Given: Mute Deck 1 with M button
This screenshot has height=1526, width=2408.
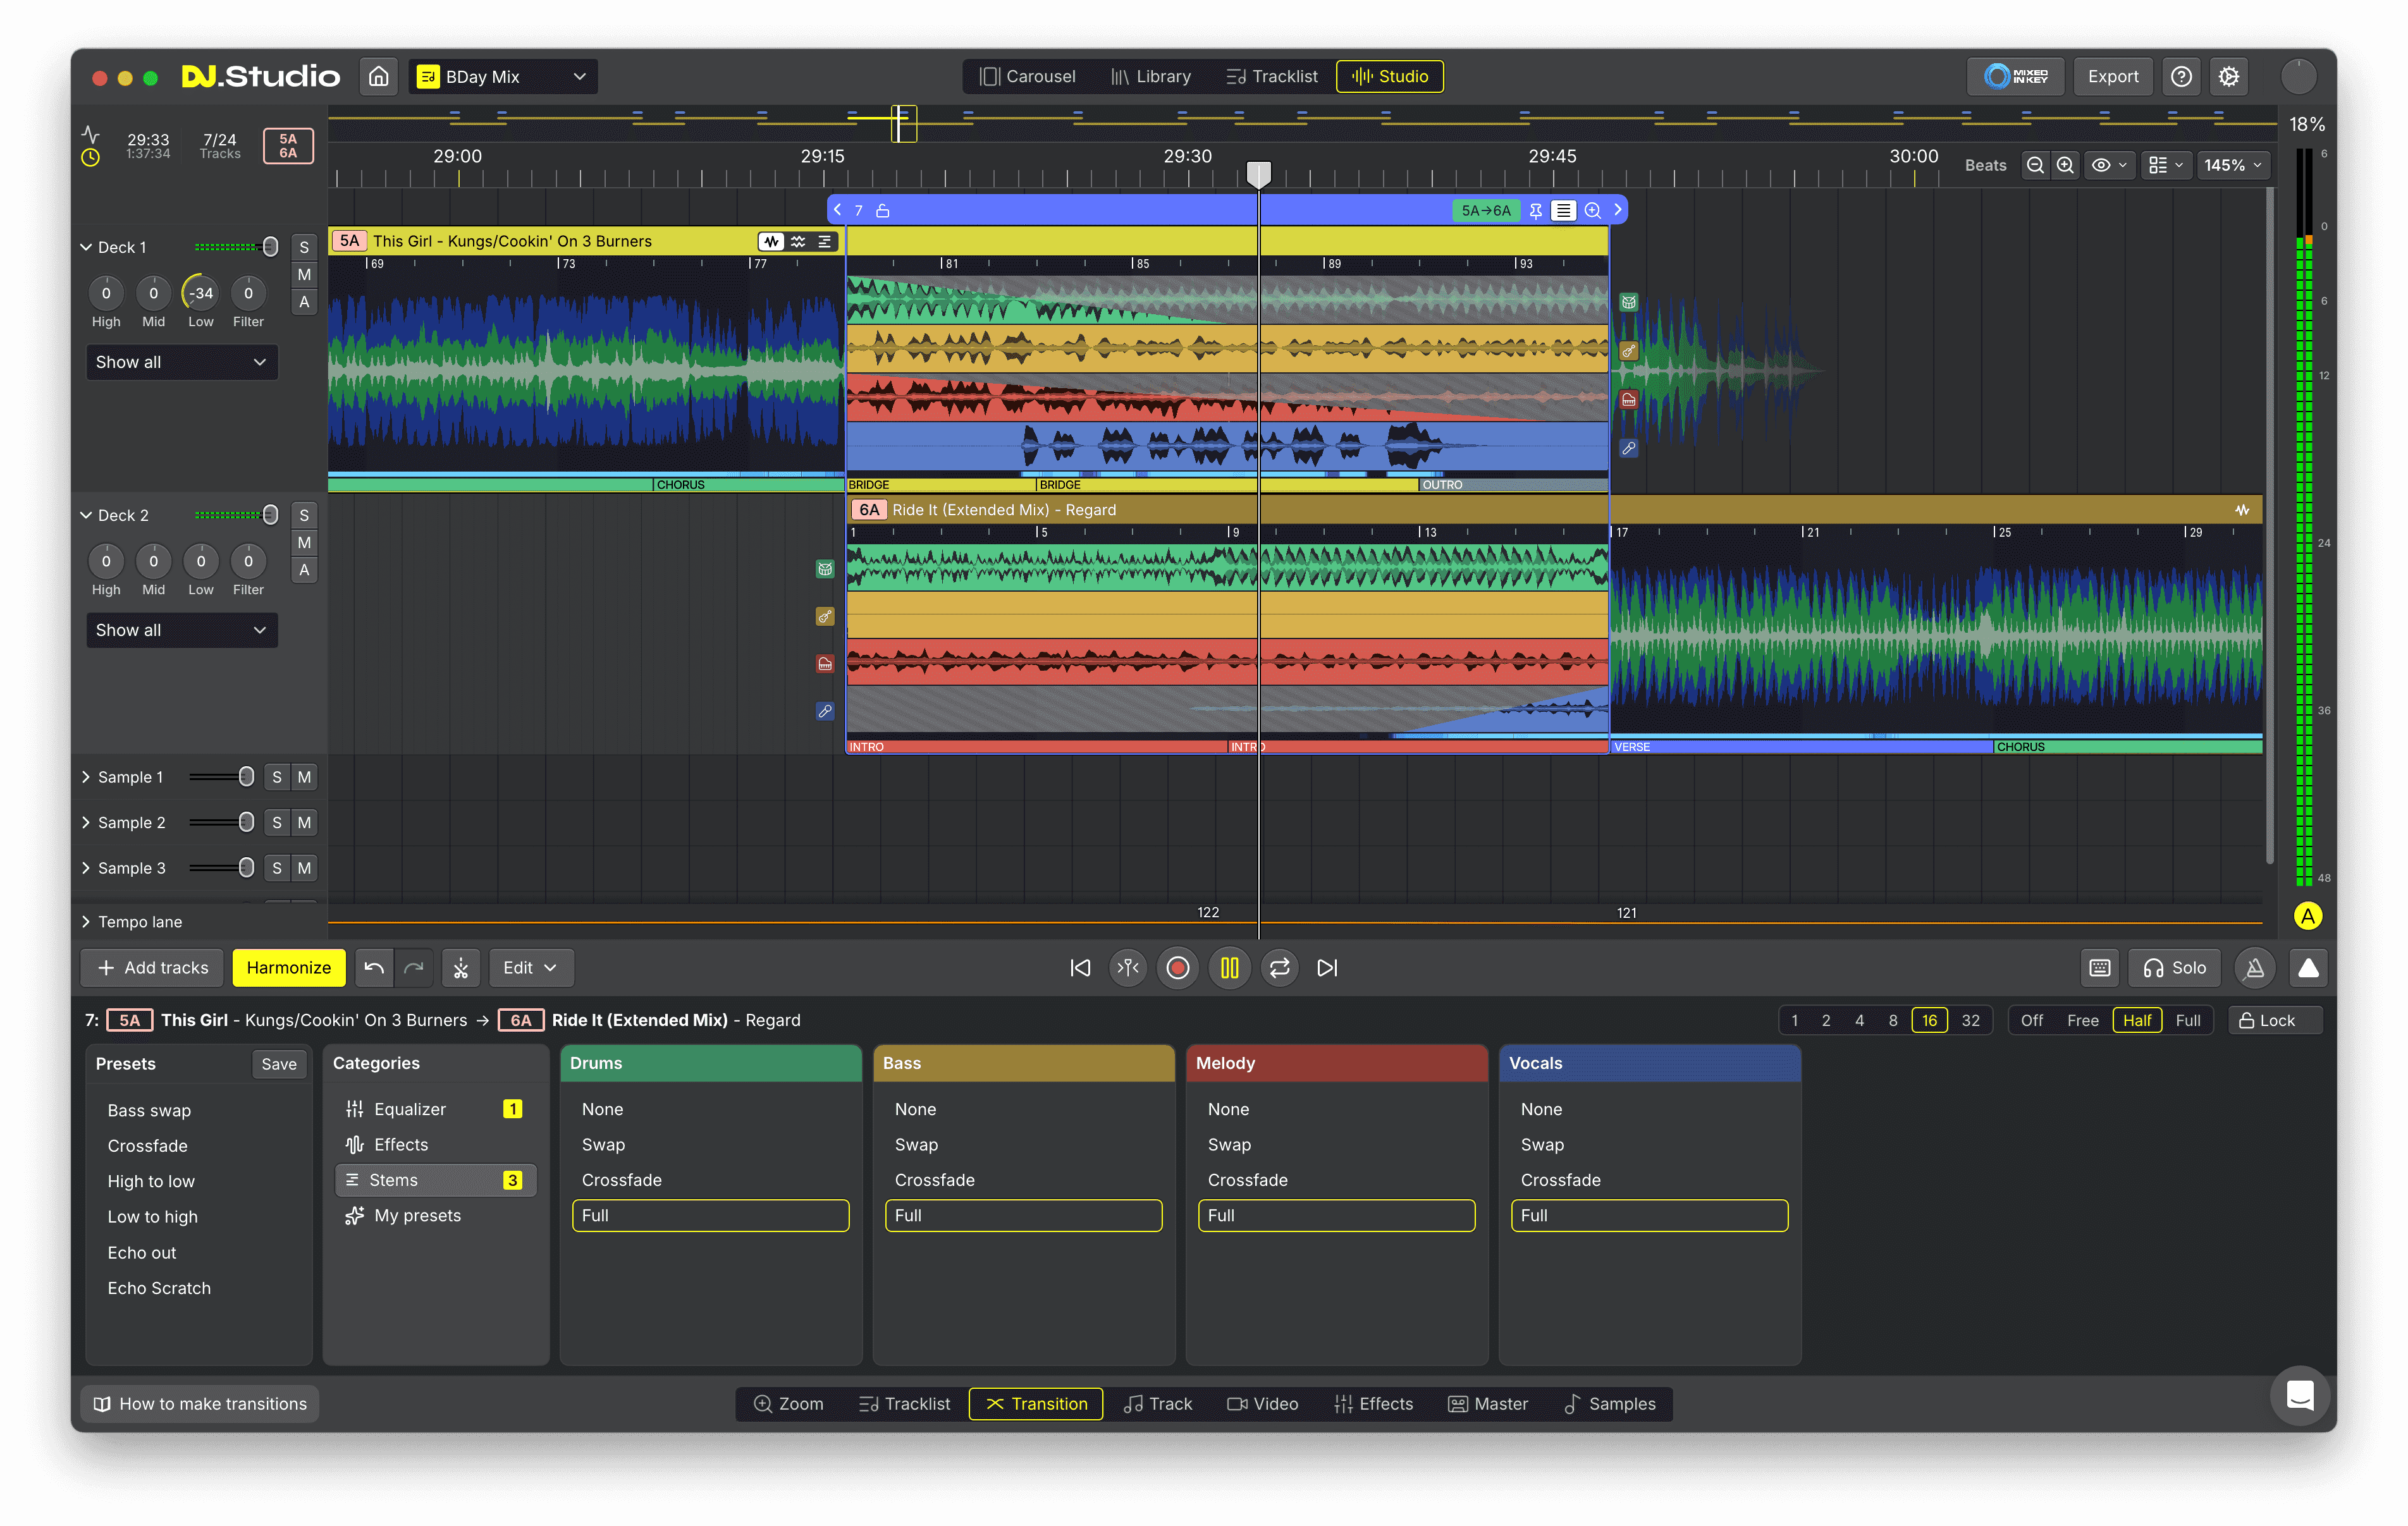Looking at the screenshot, I should click(304, 274).
